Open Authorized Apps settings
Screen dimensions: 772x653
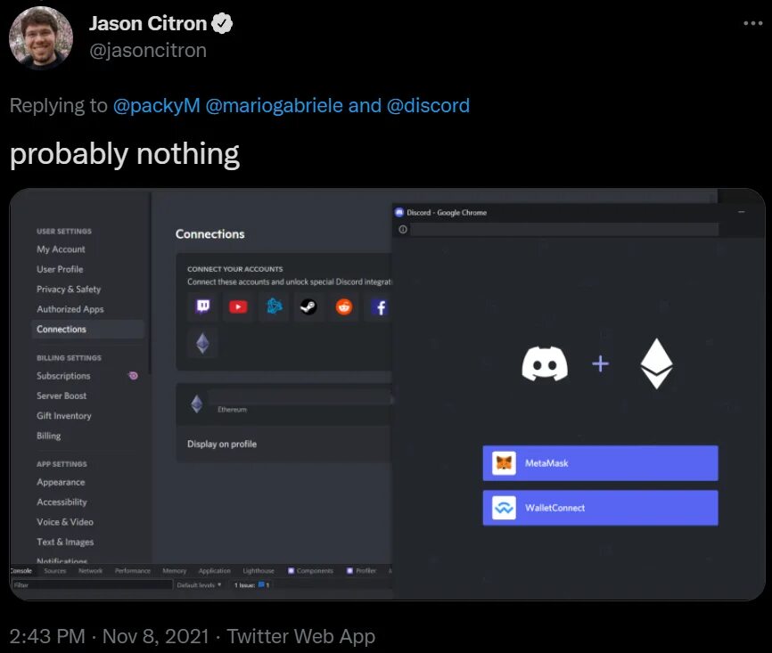pyautogui.click(x=70, y=309)
